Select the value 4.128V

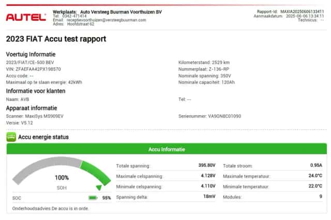[x=208, y=176]
